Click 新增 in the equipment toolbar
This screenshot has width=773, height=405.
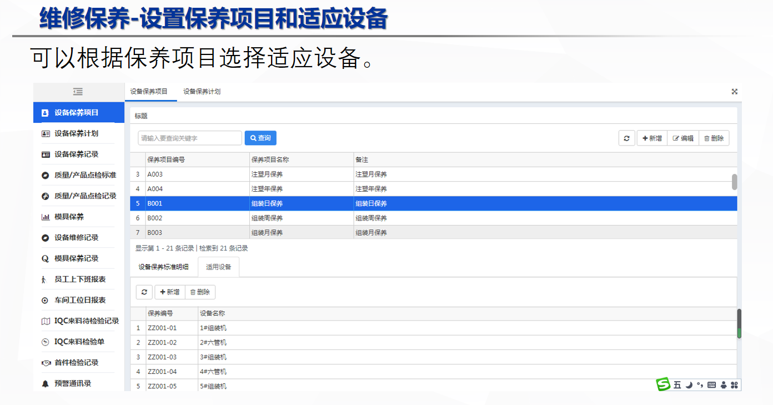170,292
